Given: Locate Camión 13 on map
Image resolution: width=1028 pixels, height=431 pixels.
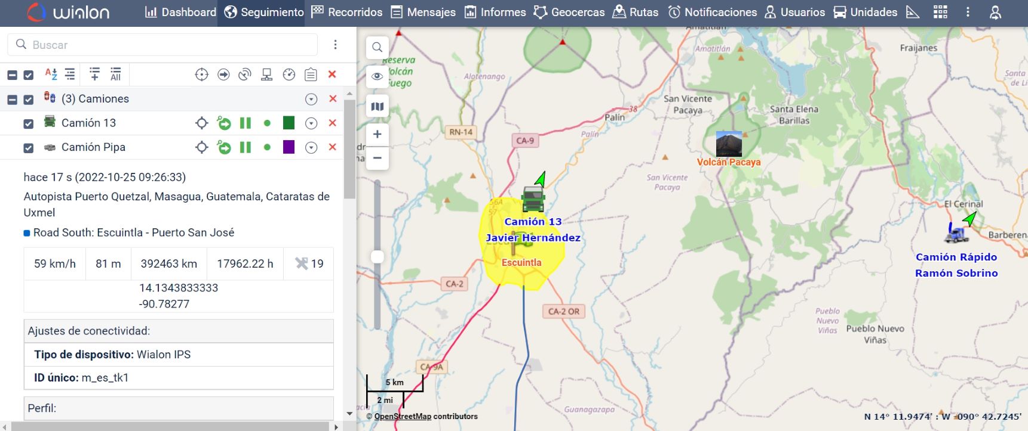Looking at the screenshot, I should [202, 123].
